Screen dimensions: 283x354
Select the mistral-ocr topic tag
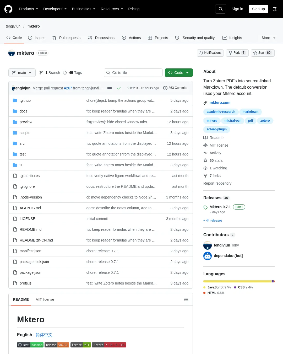233,121
